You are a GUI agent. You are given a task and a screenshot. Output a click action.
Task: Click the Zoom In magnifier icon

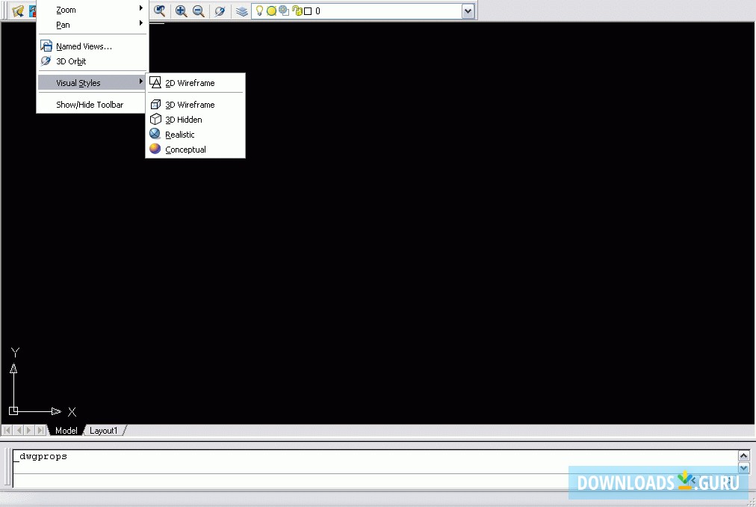coord(182,10)
